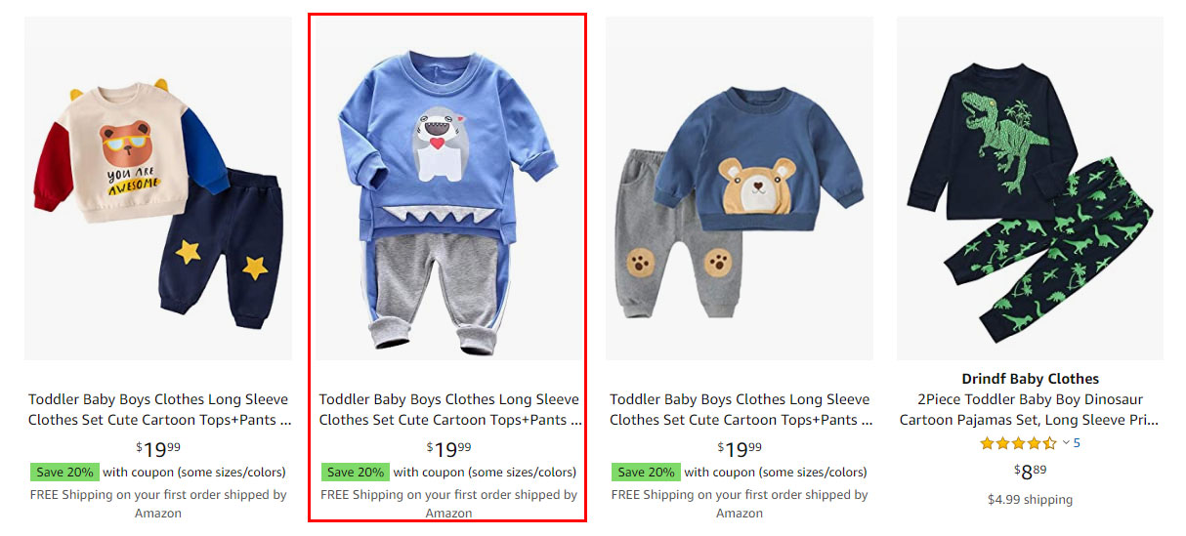Click the $19.99 price of first product

pos(158,449)
